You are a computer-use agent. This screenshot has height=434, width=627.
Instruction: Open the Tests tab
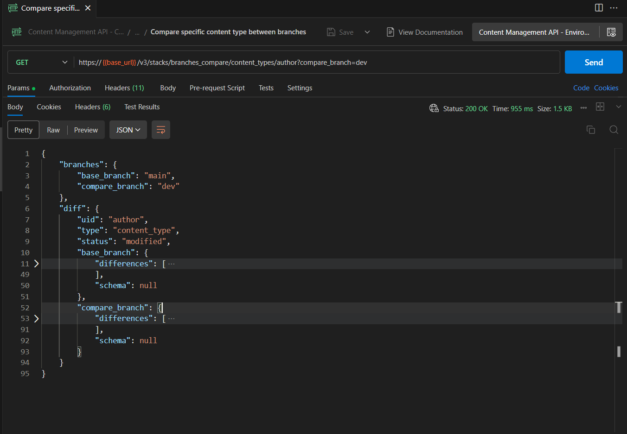pyautogui.click(x=266, y=88)
